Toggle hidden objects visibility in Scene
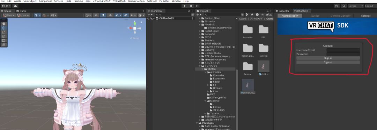The width and height of the screenshot is (377, 130). tap(126, 15)
